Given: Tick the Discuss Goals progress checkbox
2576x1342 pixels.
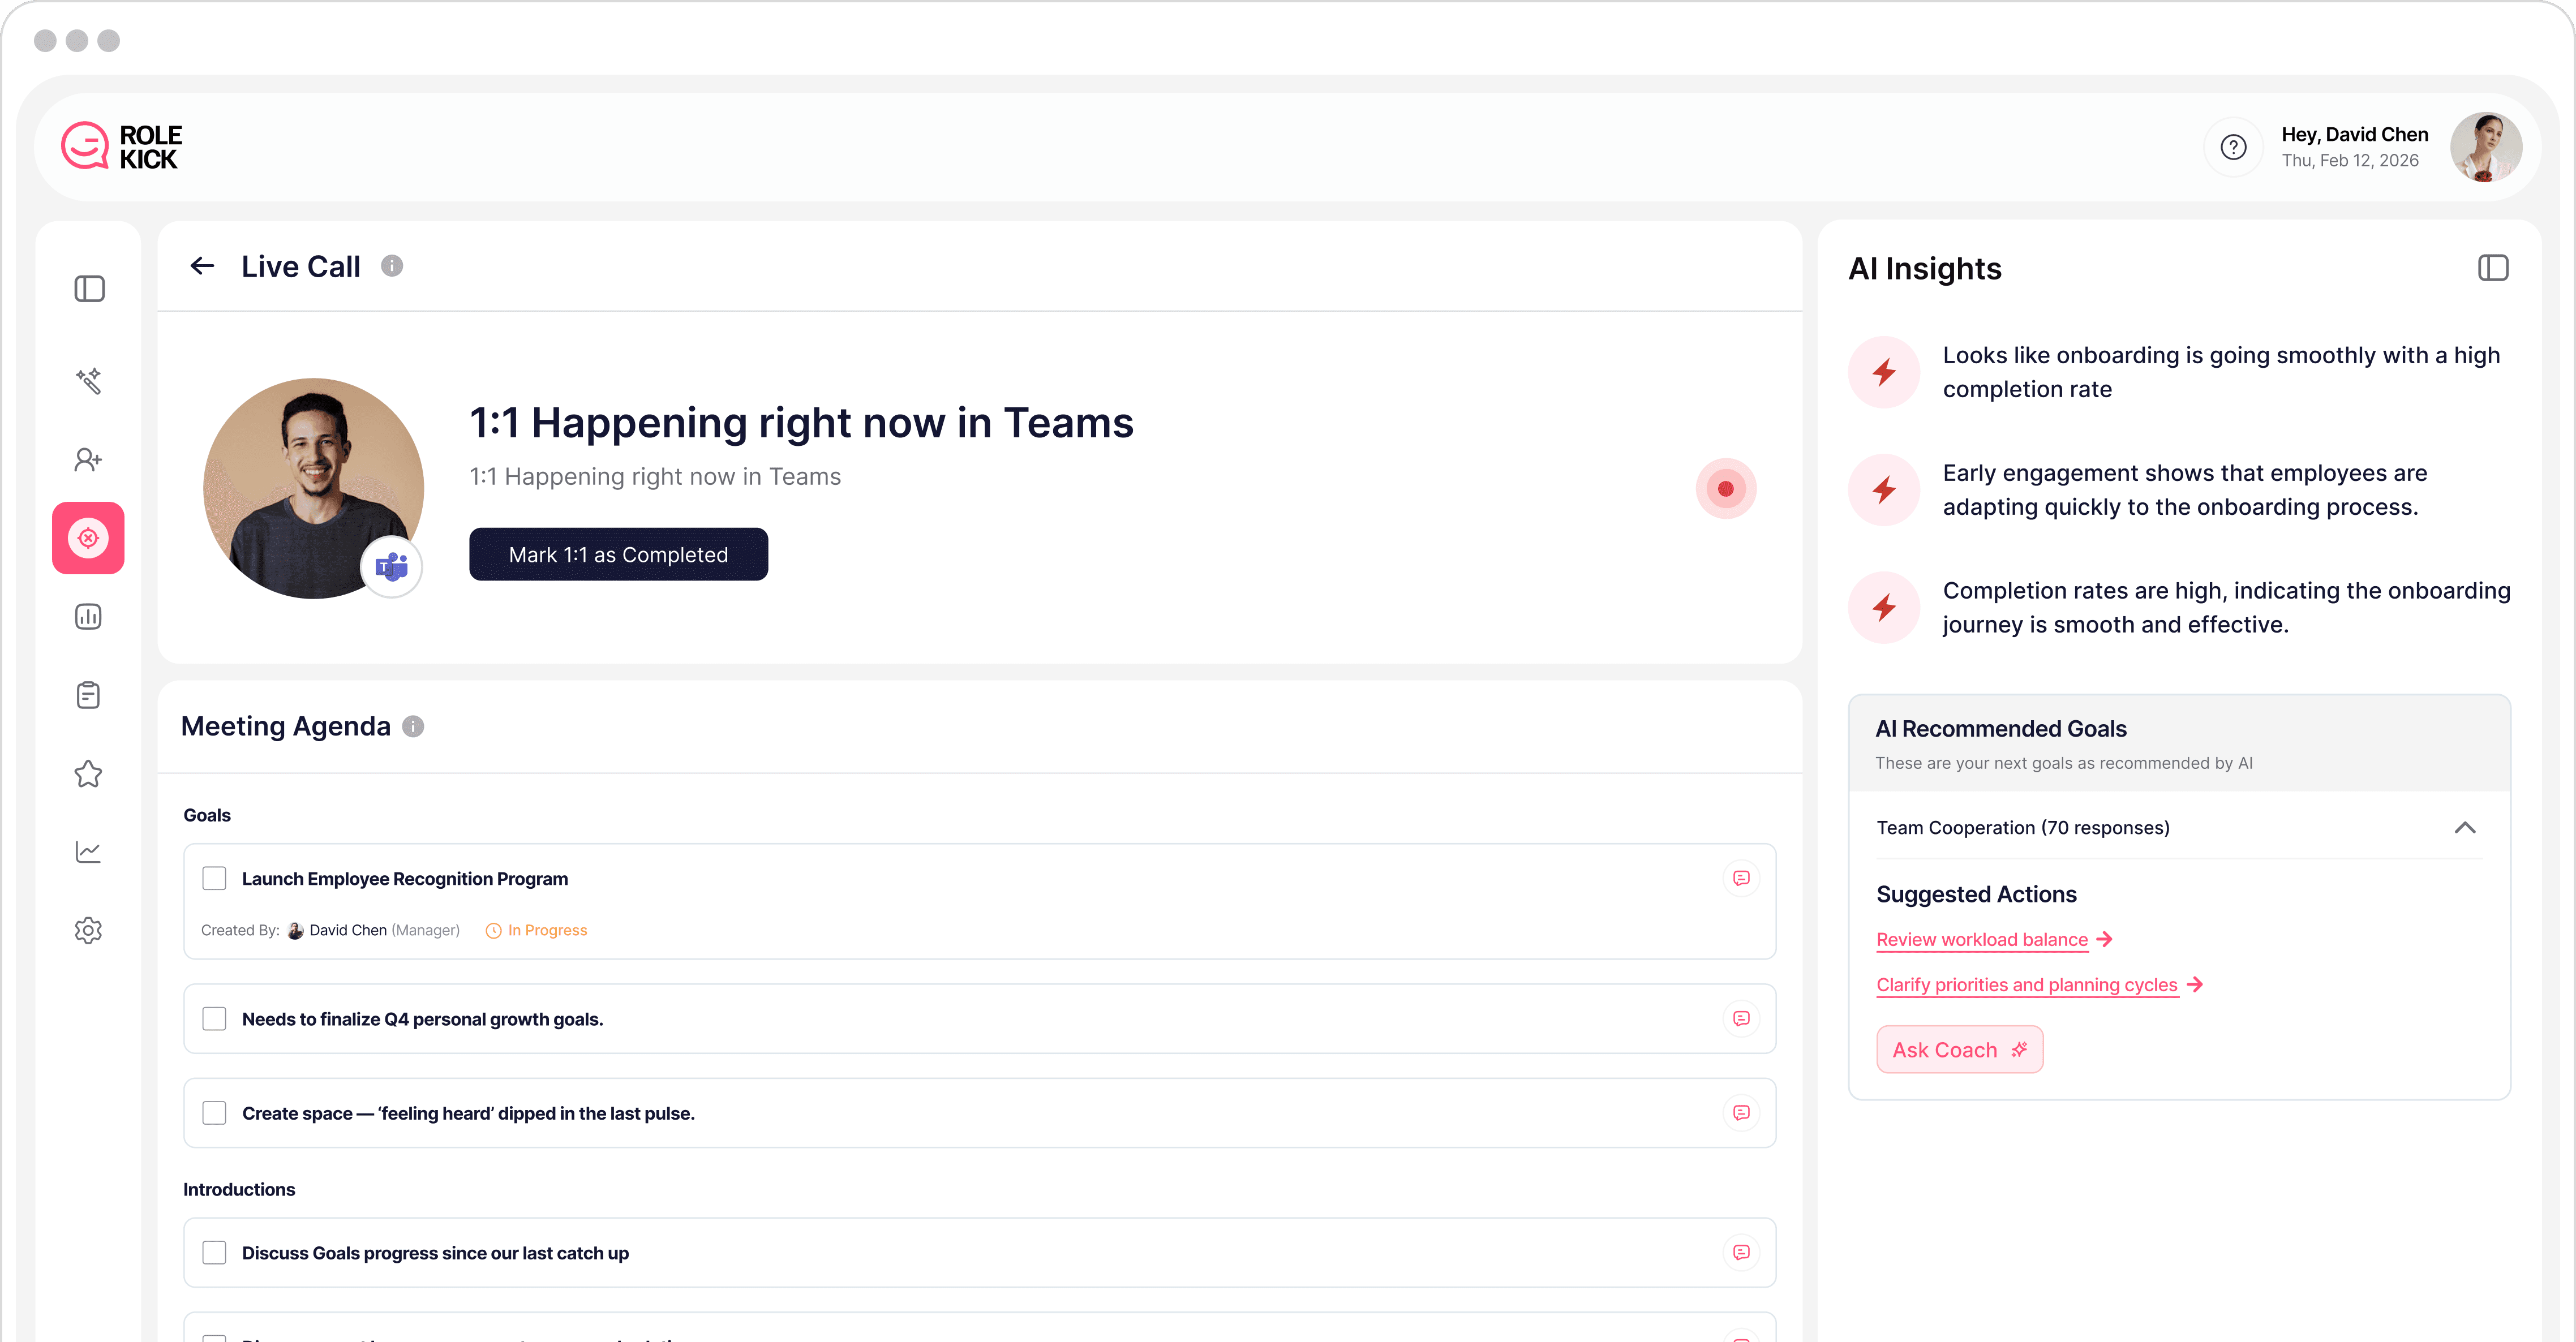Looking at the screenshot, I should point(214,1252).
